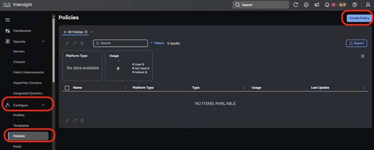
Task: Click the Used legend swatch
Action: coord(133,64)
